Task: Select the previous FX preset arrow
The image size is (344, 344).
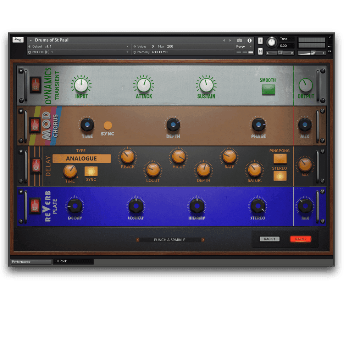Action: (138, 240)
